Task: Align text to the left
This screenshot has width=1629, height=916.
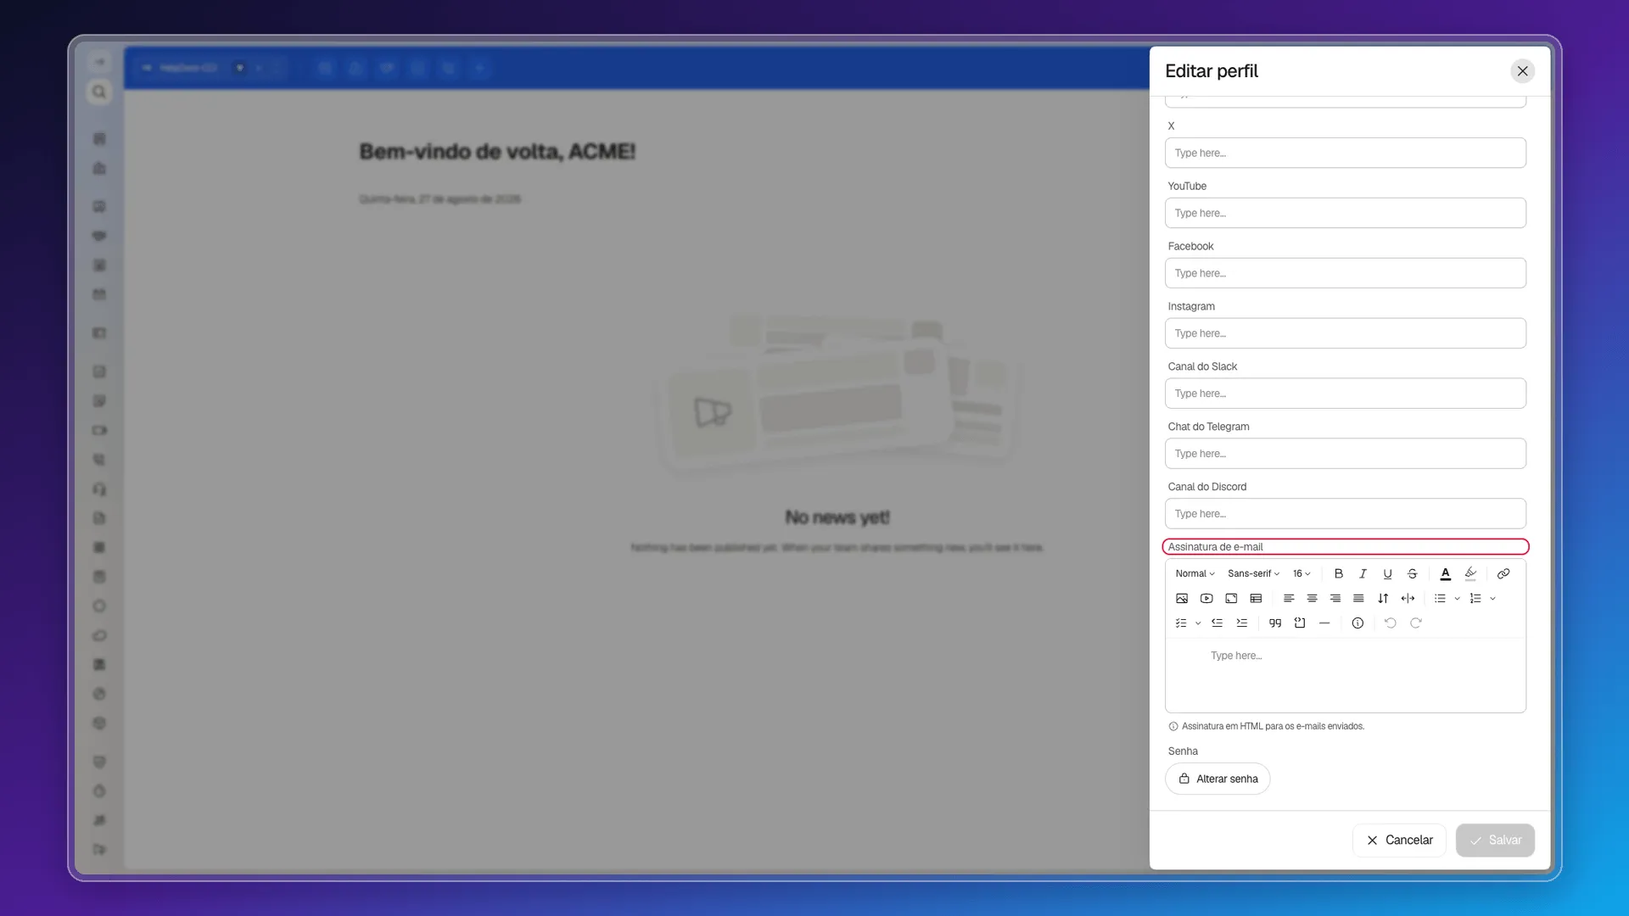Action: tap(1289, 599)
